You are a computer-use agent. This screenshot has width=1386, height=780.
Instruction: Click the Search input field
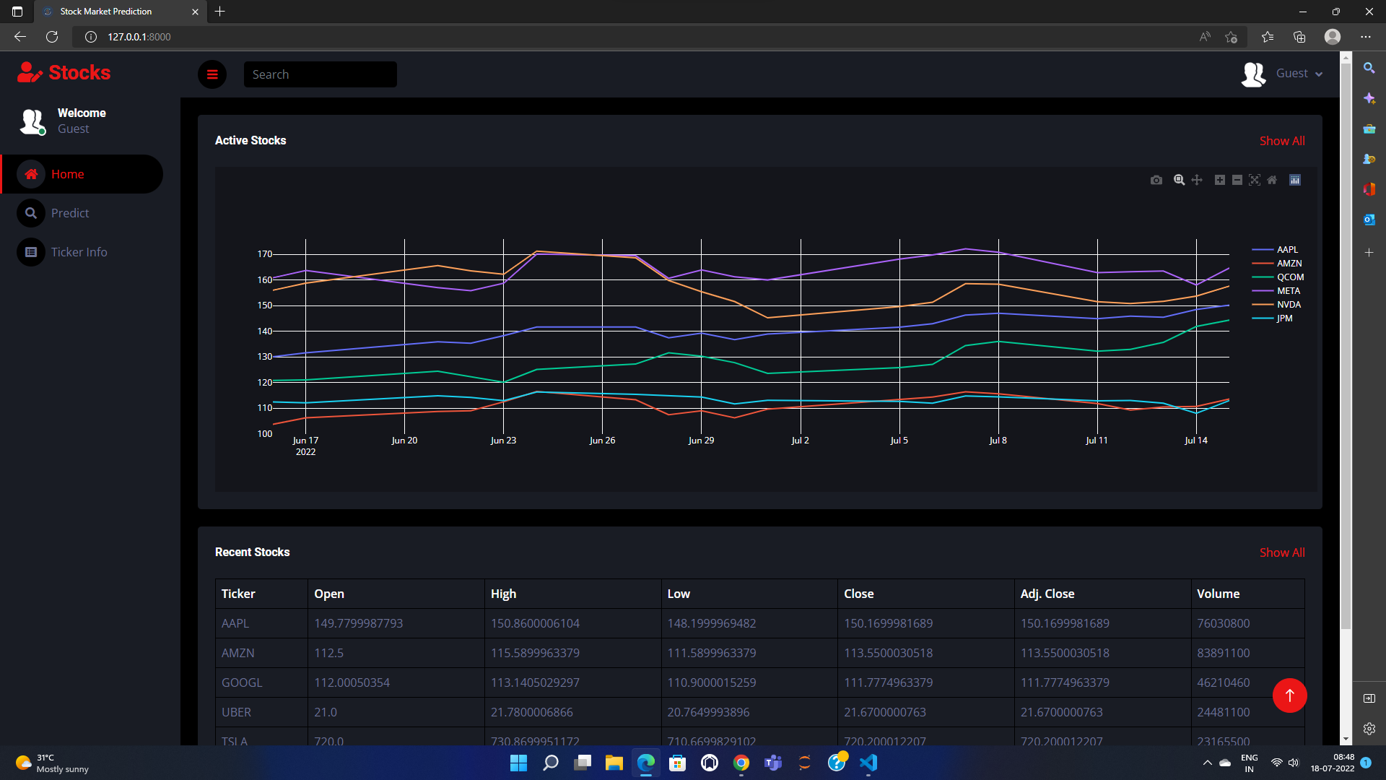click(x=320, y=74)
